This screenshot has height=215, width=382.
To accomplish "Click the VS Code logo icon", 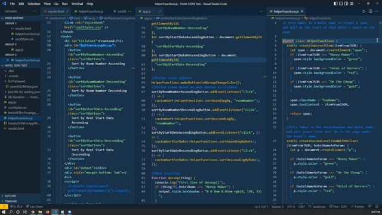I will pos(4,4).
